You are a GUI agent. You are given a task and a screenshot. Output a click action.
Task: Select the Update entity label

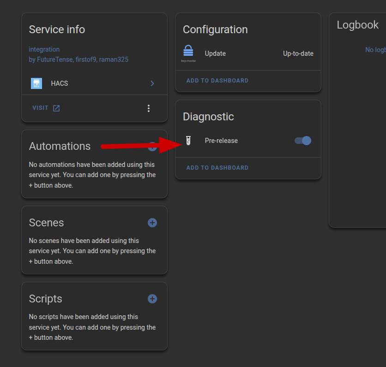[x=215, y=53]
